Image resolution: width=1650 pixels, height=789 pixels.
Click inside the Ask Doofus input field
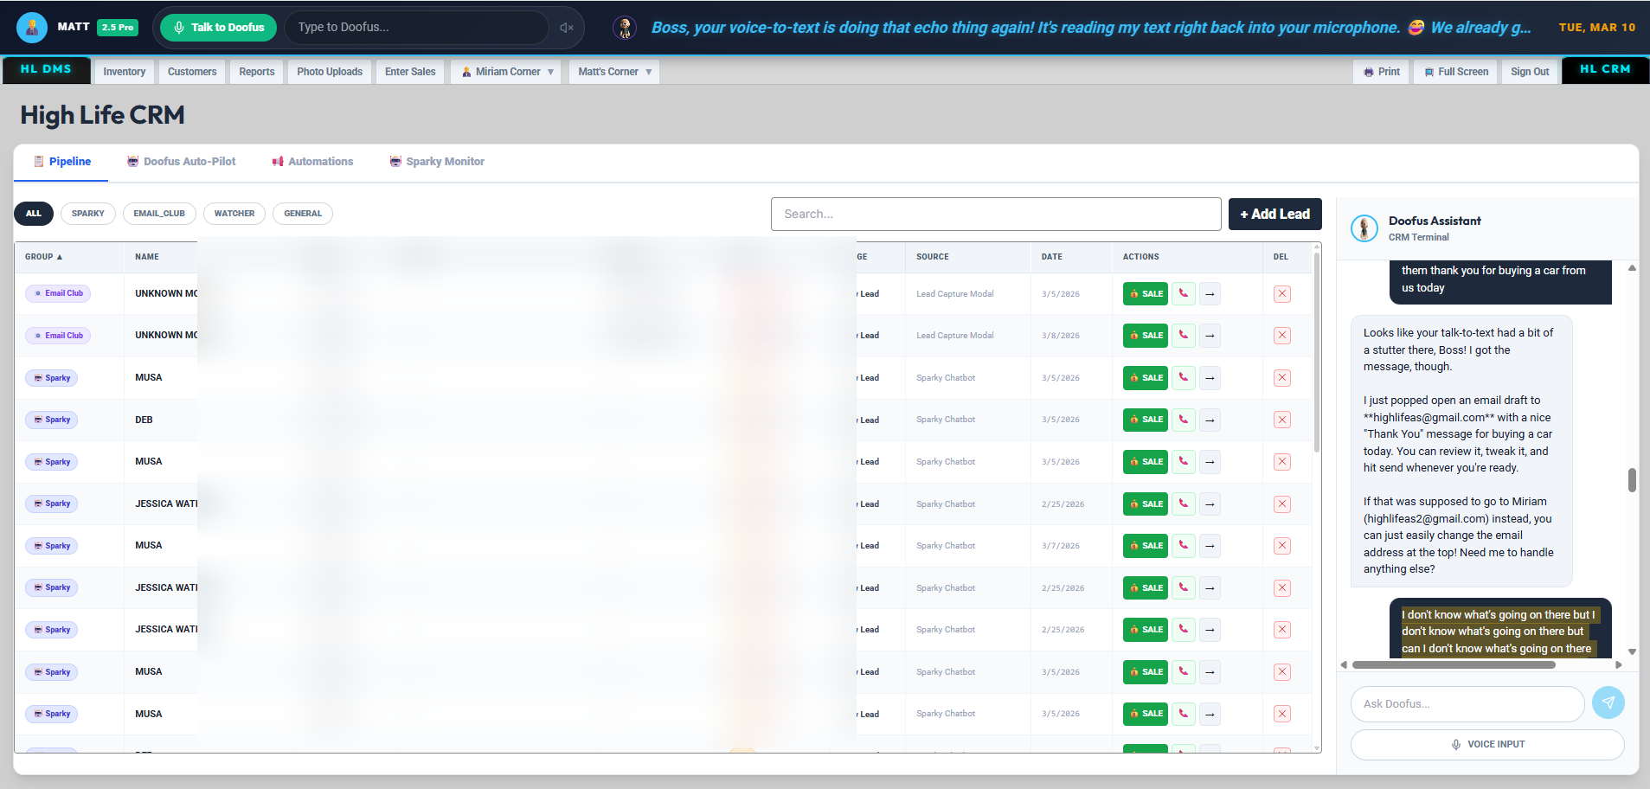[x=1466, y=703]
